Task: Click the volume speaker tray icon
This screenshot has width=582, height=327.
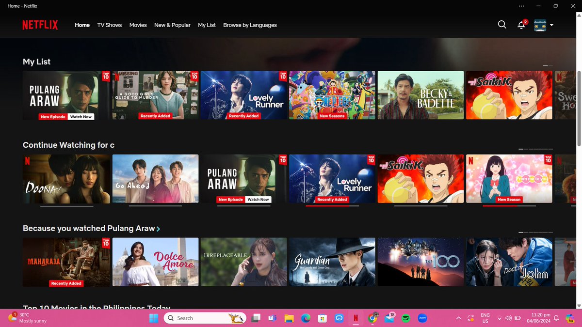Action: (508, 318)
